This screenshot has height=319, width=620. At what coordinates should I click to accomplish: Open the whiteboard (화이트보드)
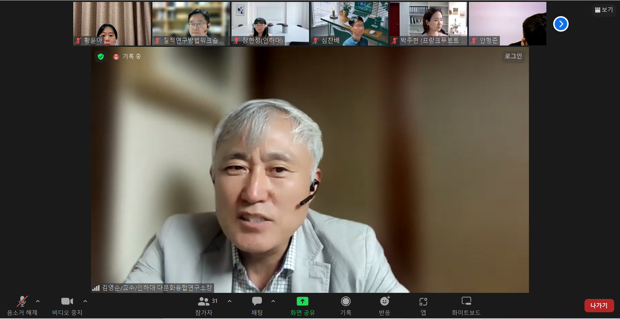coord(466,305)
